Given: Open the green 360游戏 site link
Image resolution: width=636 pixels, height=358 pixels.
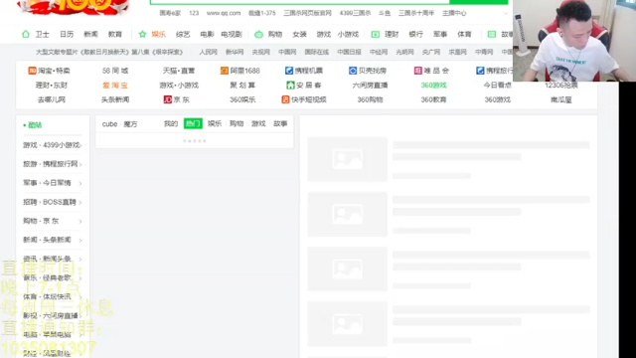Looking at the screenshot, I should (433, 86).
